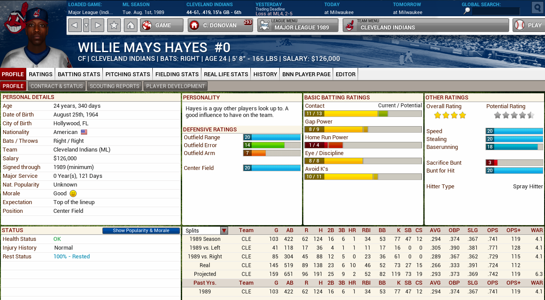Click the home icon button
Viewport: 545px width, 300px height.
coord(130,25)
